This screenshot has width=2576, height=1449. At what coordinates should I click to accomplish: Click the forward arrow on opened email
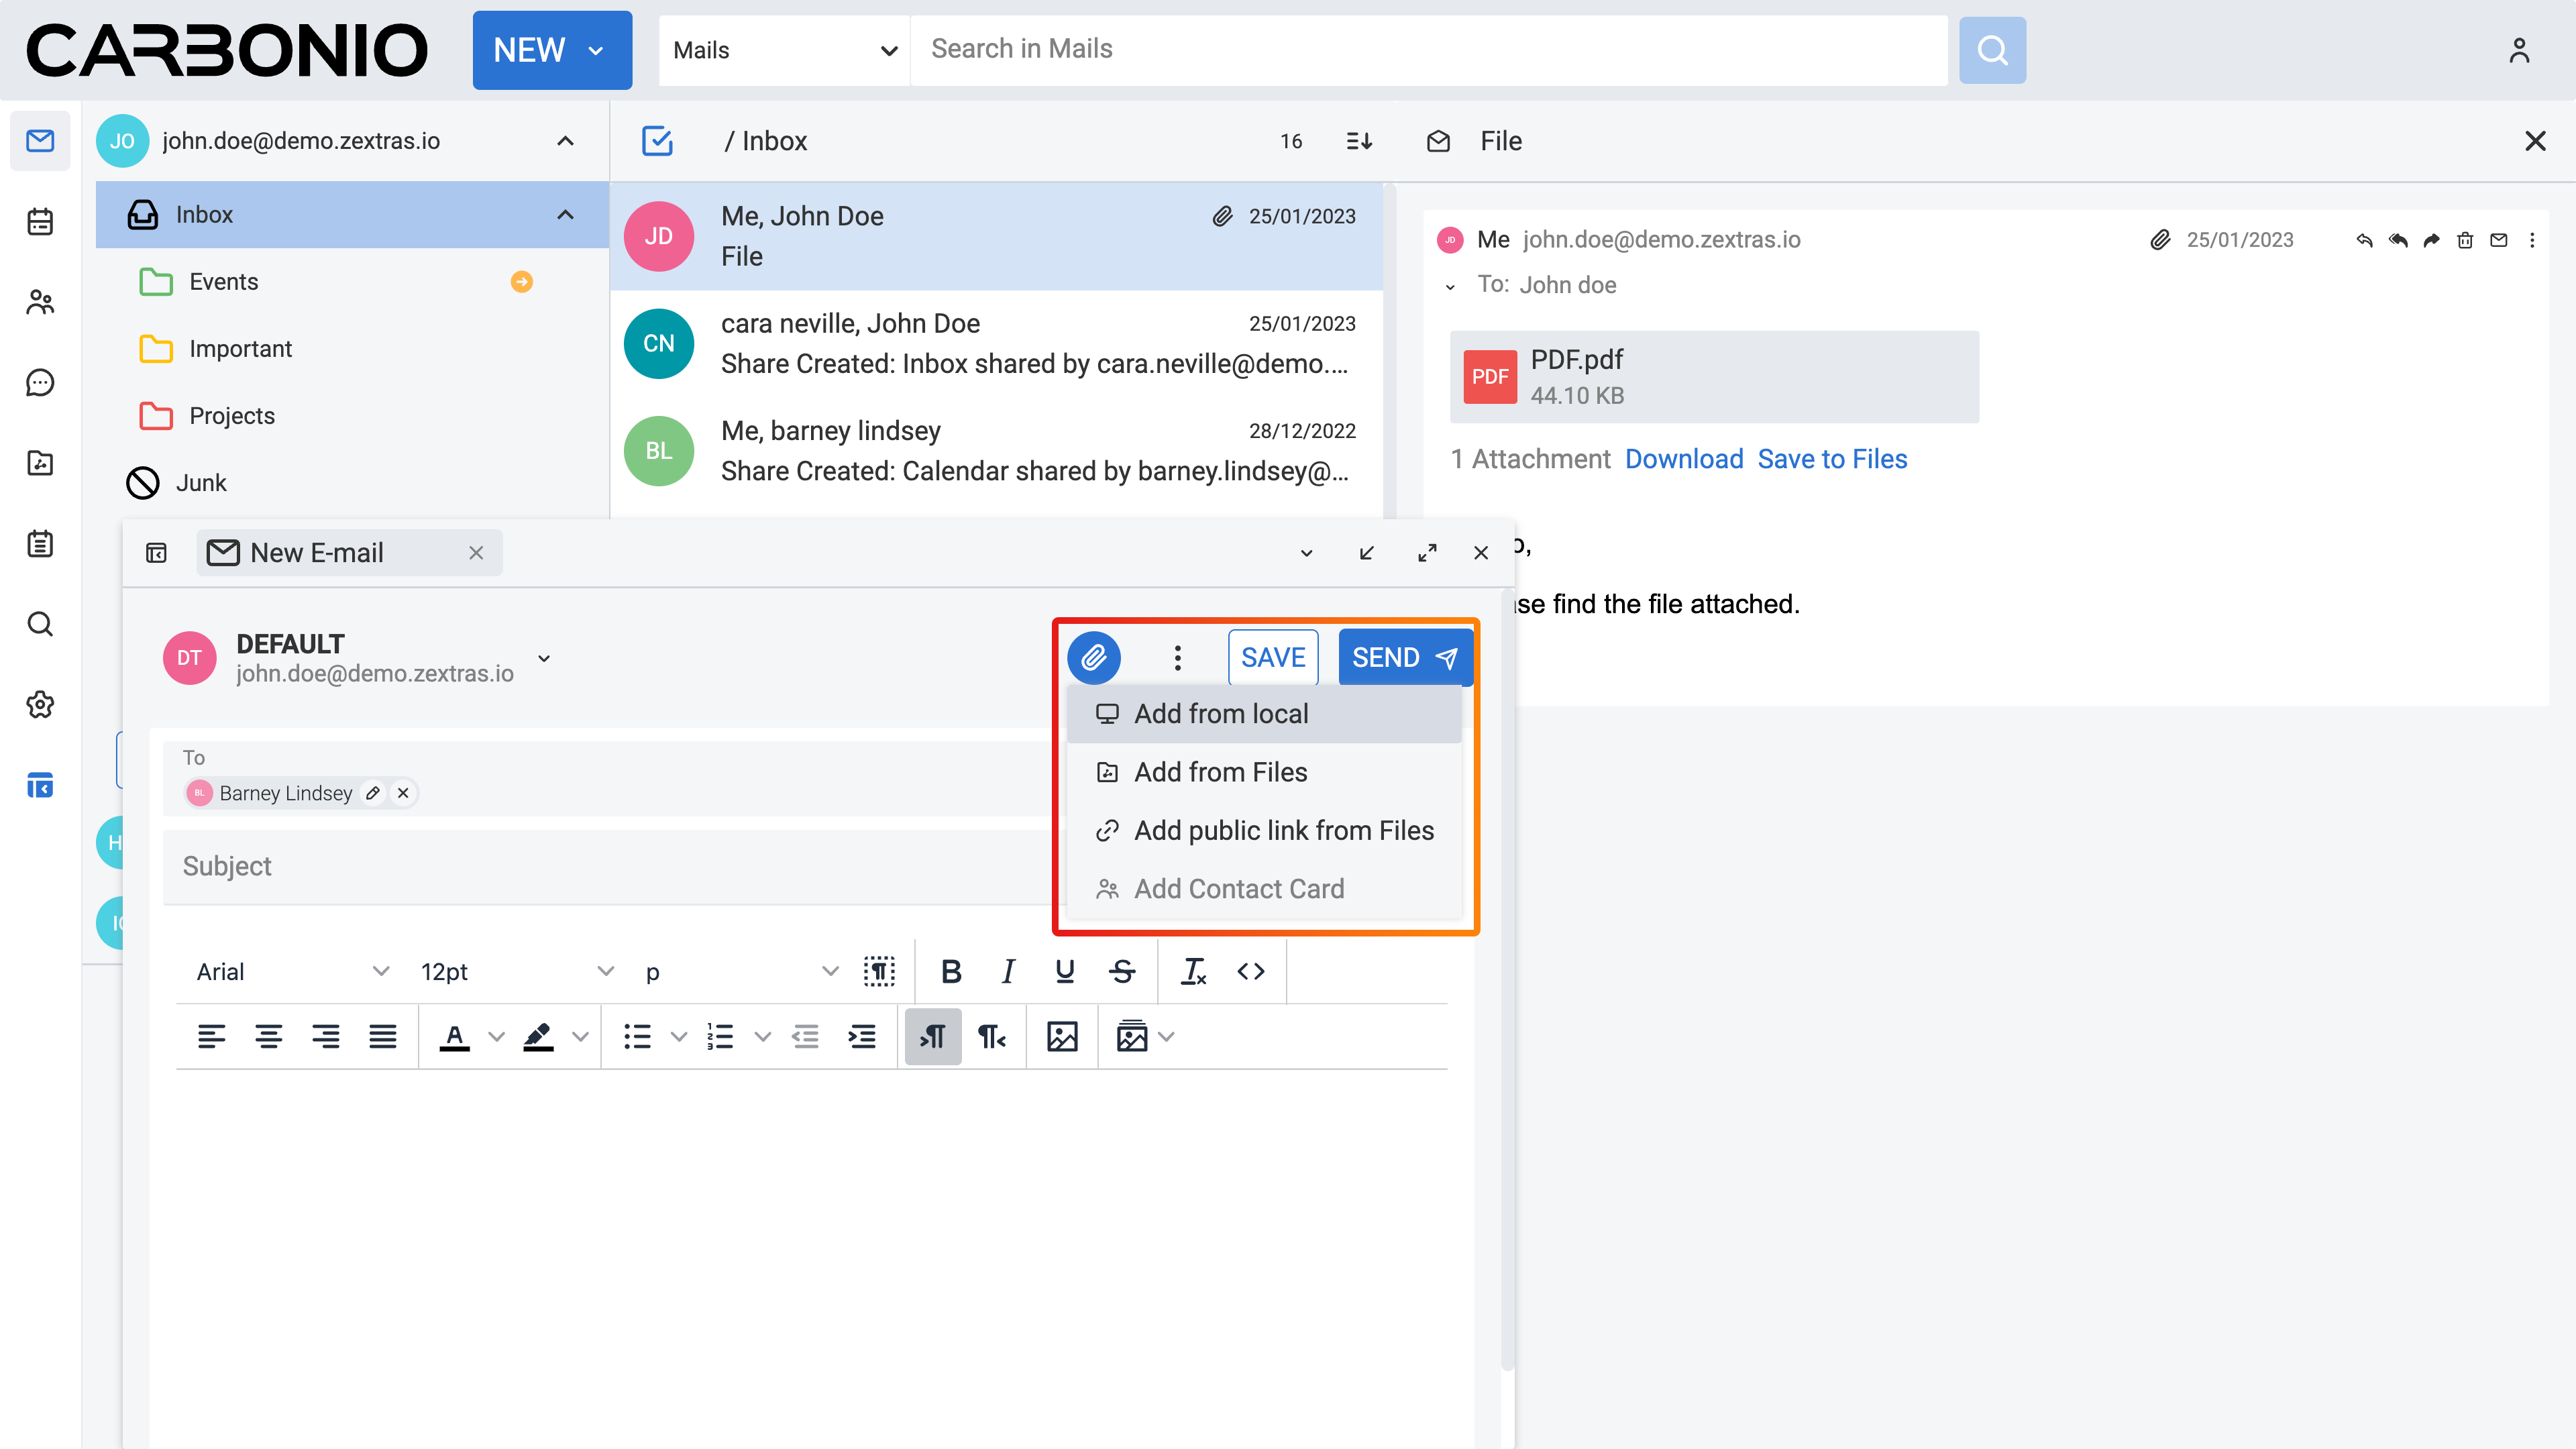(x=2431, y=240)
